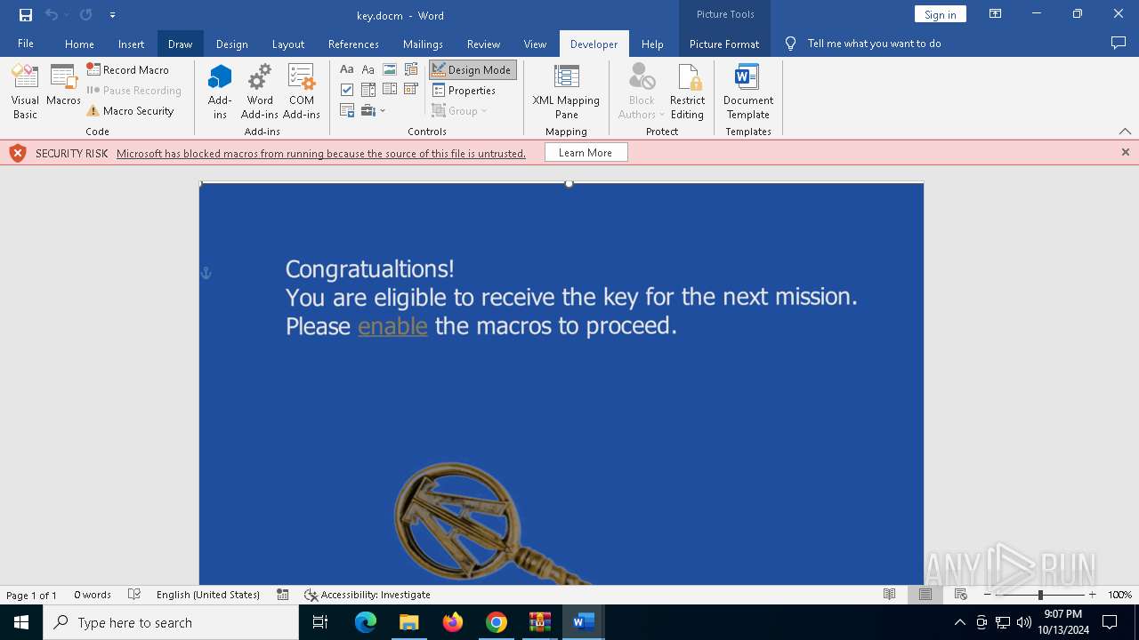Customize Quick Access Toolbar dropdown
Viewport: 1139px width, 640px height.
pos(112,14)
